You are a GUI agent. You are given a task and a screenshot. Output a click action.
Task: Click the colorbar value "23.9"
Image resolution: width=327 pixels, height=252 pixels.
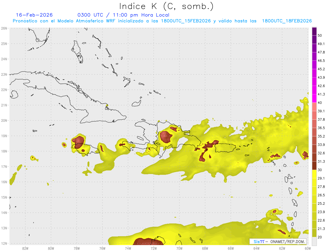[x=321, y=212]
